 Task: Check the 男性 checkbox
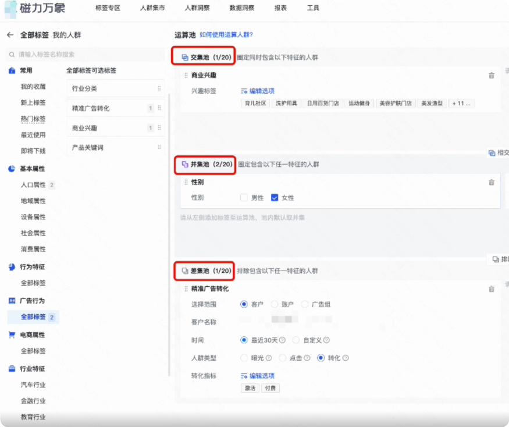244,197
